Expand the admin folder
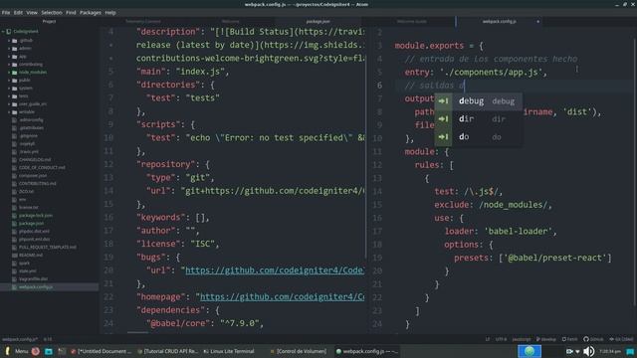 click(x=9, y=49)
